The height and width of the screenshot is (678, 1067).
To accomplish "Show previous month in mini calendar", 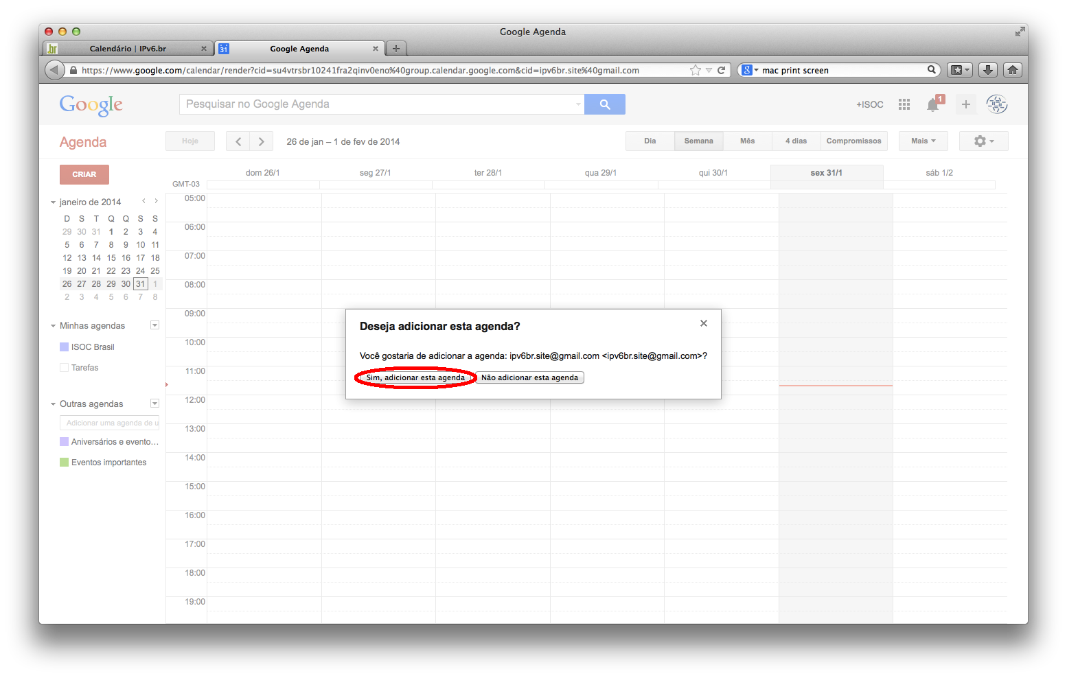I will point(144,201).
